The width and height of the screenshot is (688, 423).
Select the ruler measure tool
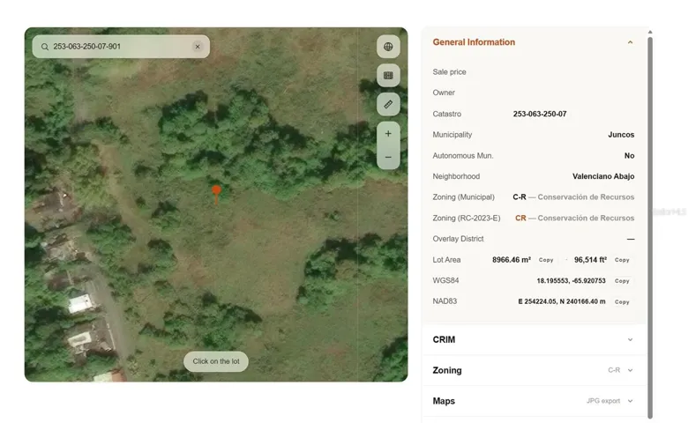click(388, 104)
